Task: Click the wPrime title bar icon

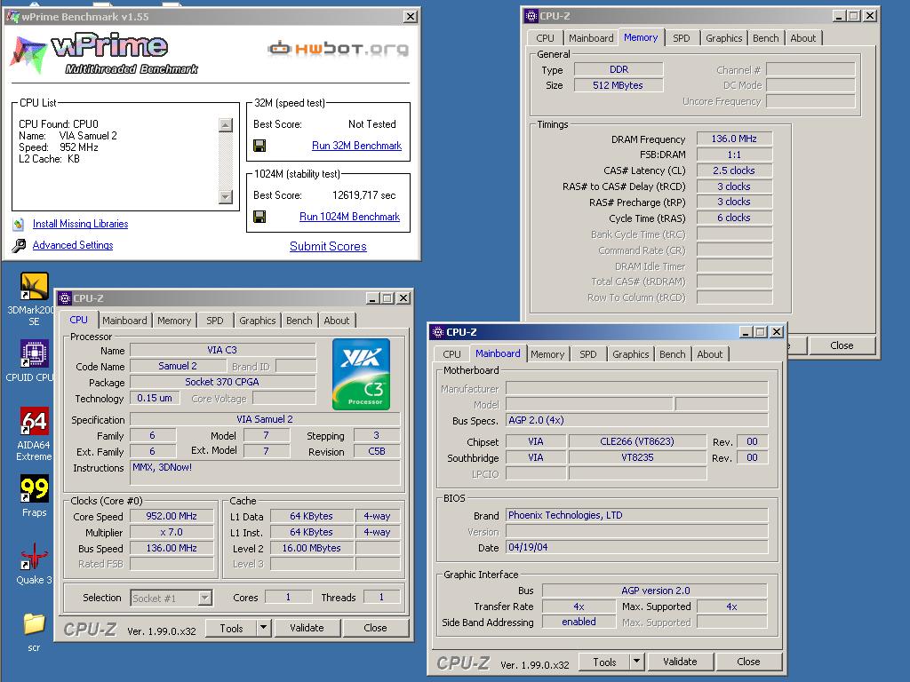Action: pos(12,17)
